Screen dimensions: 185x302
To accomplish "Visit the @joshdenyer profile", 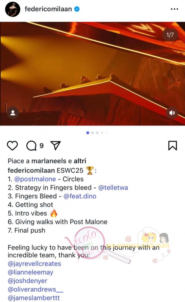I will click(x=27, y=281).
